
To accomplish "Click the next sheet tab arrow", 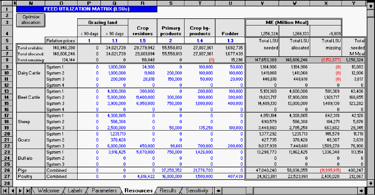I will pyautogui.click(x=20, y=191).
